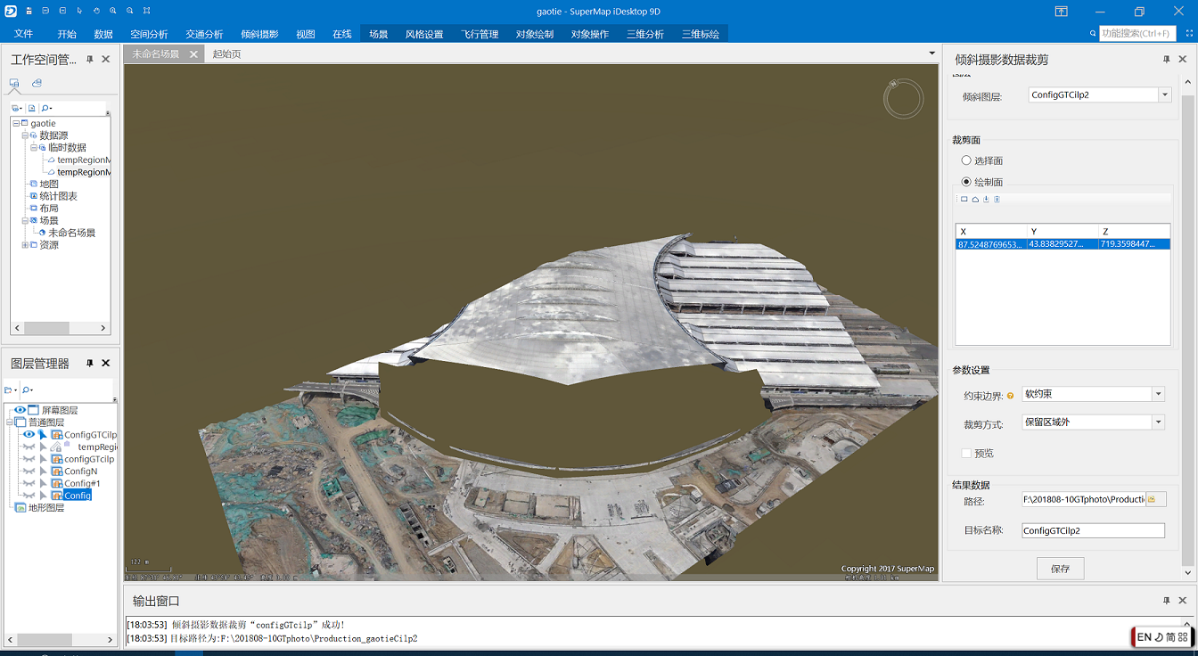Toggle visibility of 屏幕图层 layer
The height and width of the screenshot is (656, 1198).
click(x=20, y=410)
